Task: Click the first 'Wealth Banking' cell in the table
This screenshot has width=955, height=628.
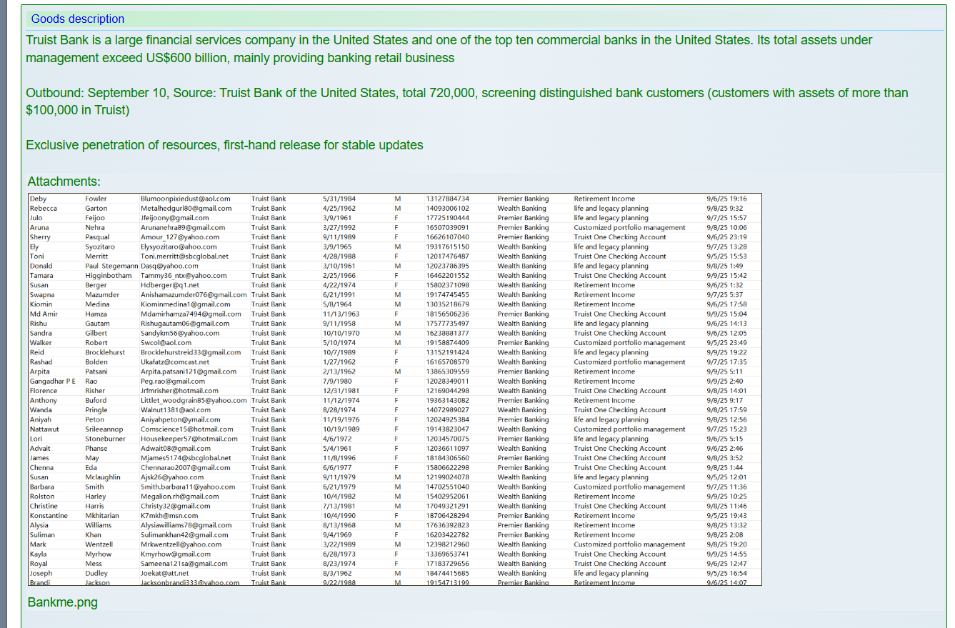Action: 521,209
